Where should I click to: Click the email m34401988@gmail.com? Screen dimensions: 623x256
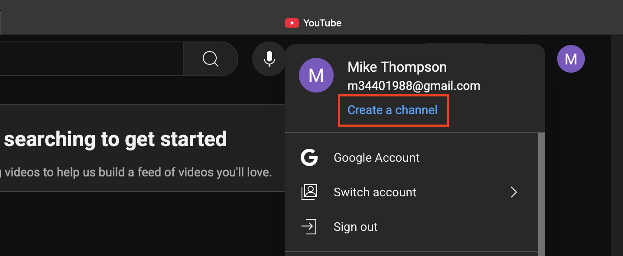pyautogui.click(x=414, y=86)
